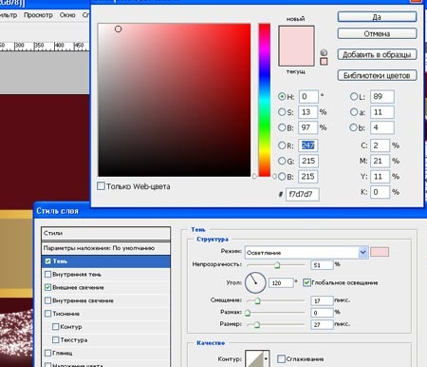
Task: Select the Lab a radio button
Action: click(x=354, y=112)
